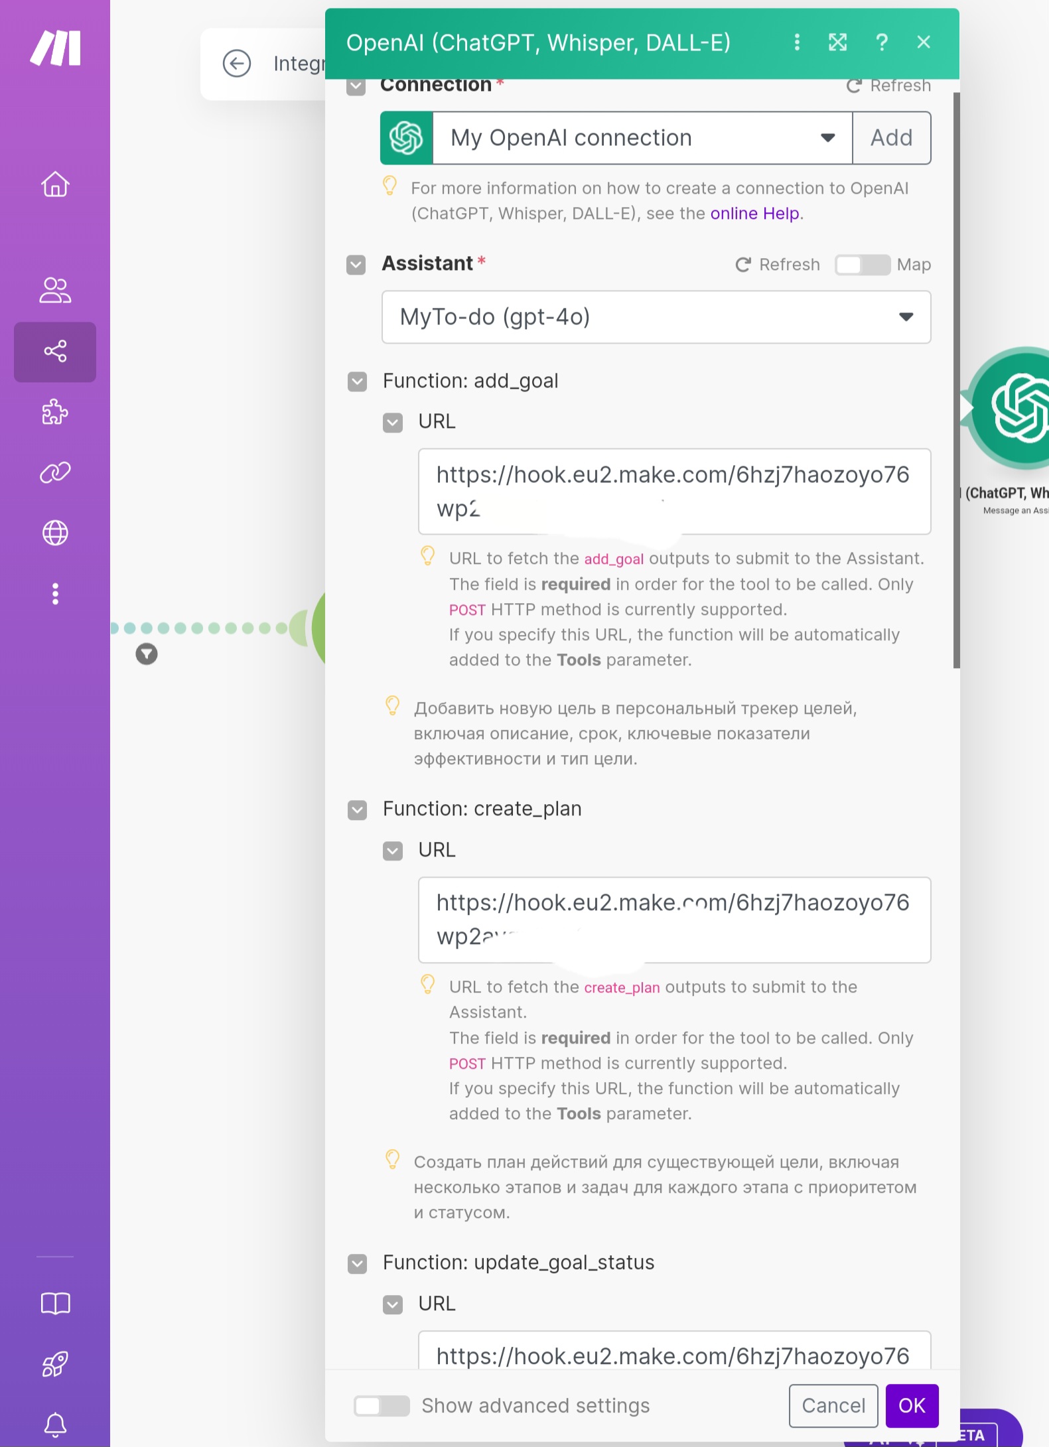The width and height of the screenshot is (1049, 1447).
Task: Open the Templates puzzle icon
Action: [x=55, y=412]
